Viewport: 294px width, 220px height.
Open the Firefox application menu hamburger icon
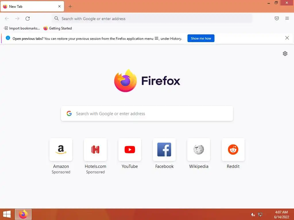[x=287, y=18]
